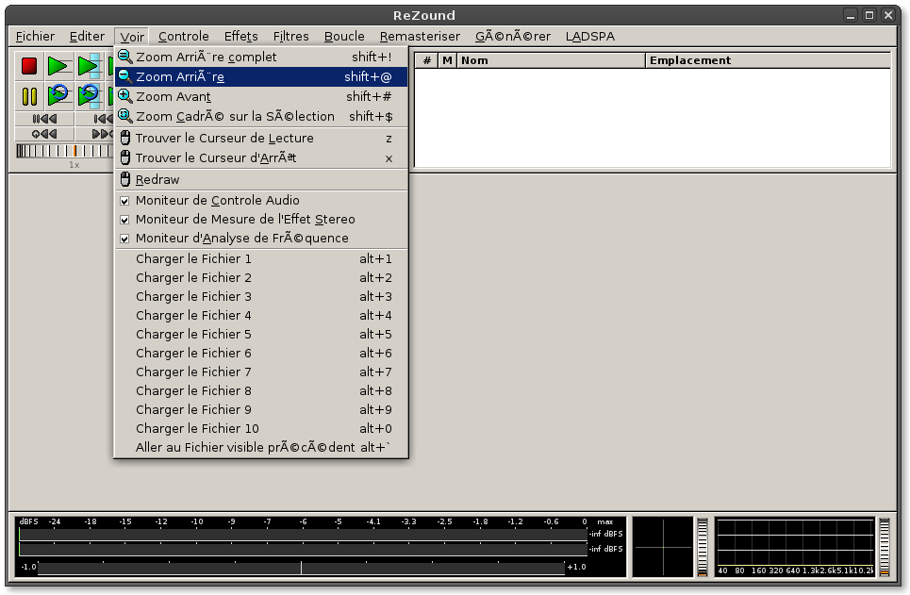Open the LADSPA menu
Viewport: 910px width, 595px height.
tap(589, 37)
